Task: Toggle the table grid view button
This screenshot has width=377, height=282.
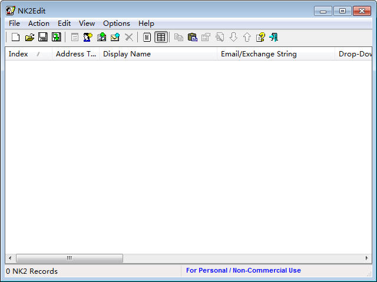Action: click(161, 37)
